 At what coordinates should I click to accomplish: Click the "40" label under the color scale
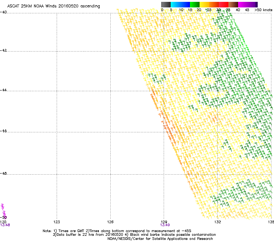[238, 10]
